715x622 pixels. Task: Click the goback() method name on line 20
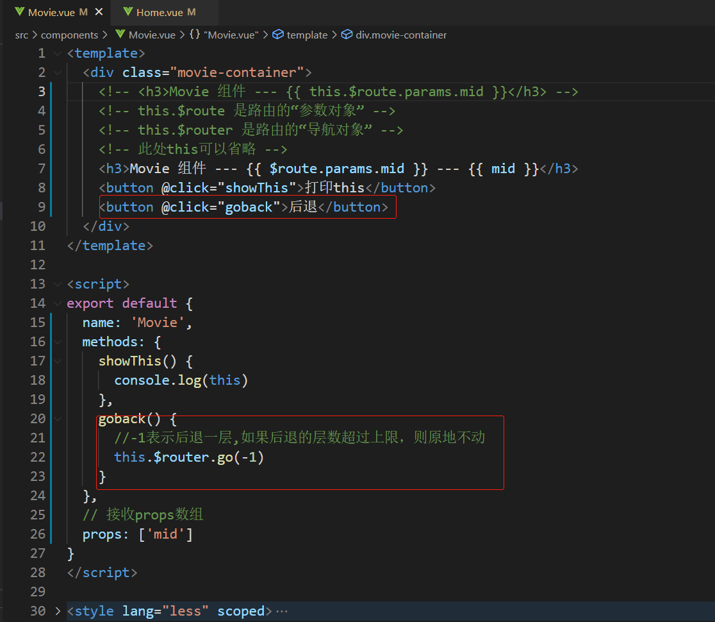(121, 419)
